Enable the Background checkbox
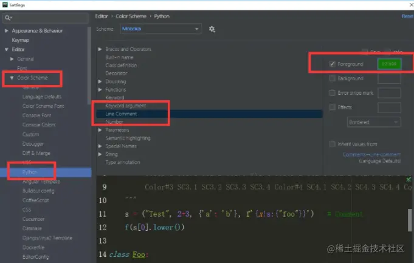The width and height of the screenshot is (414, 263). click(x=332, y=78)
